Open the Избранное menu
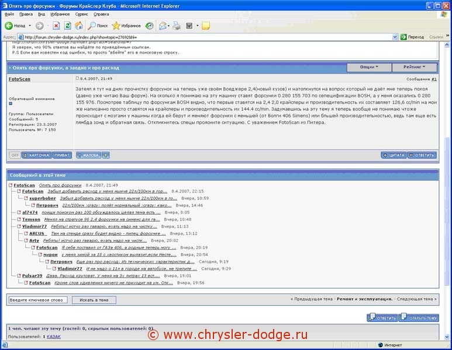This screenshot has height=350, width=452. point(60,14)
